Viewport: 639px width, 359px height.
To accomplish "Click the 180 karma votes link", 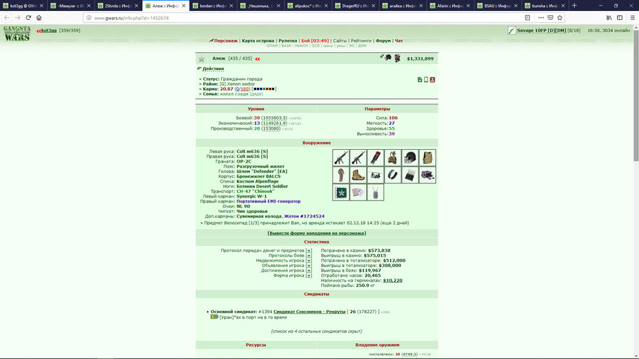I will click(x=245, y=89).
